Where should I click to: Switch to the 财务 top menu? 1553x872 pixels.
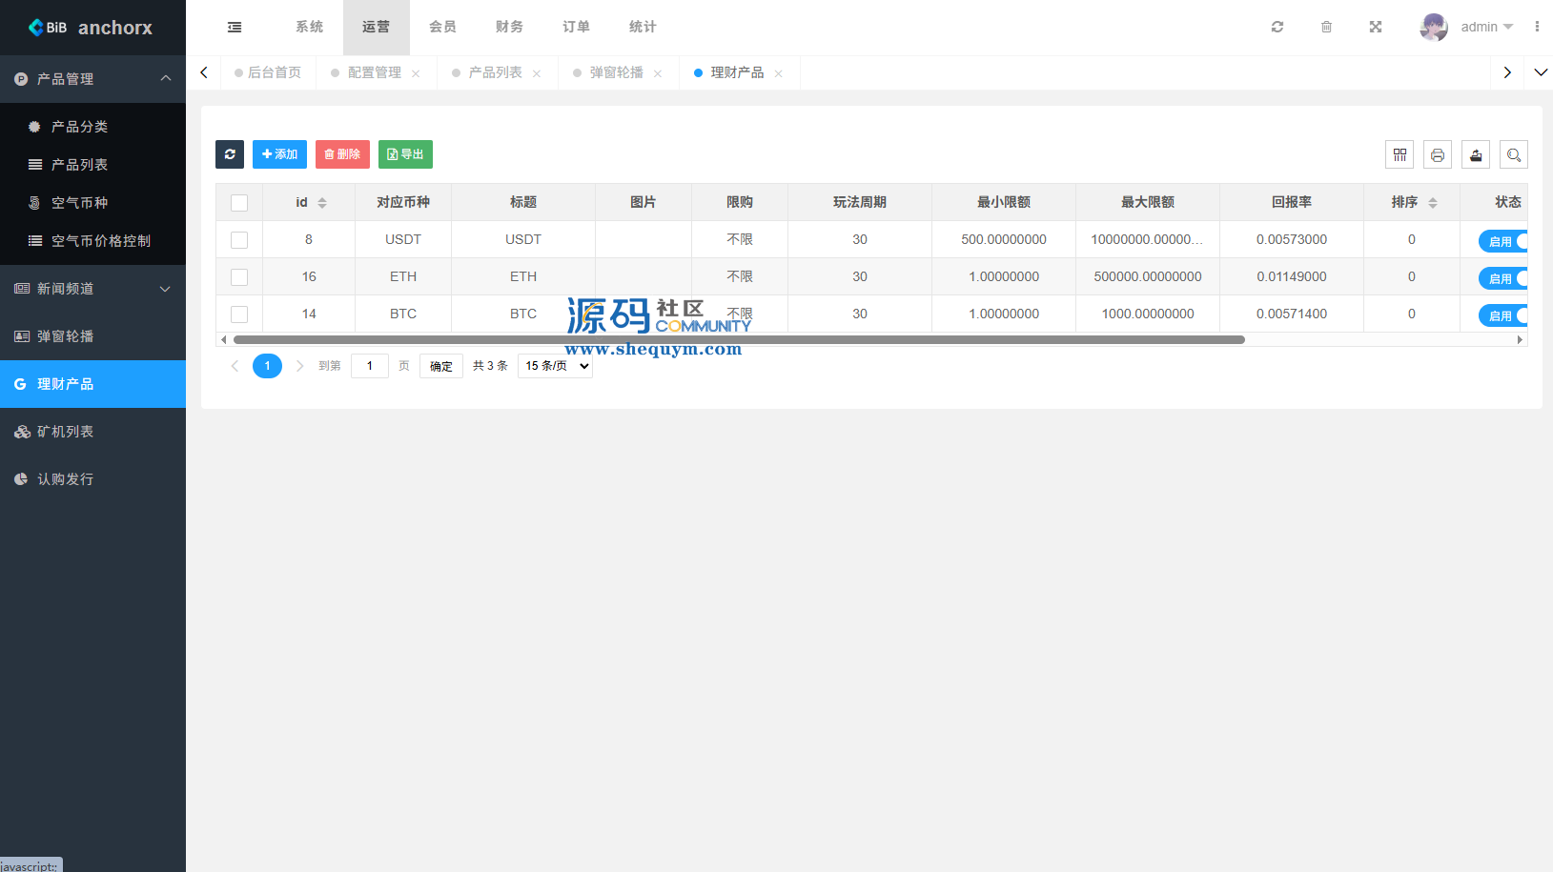coord(509,27)
